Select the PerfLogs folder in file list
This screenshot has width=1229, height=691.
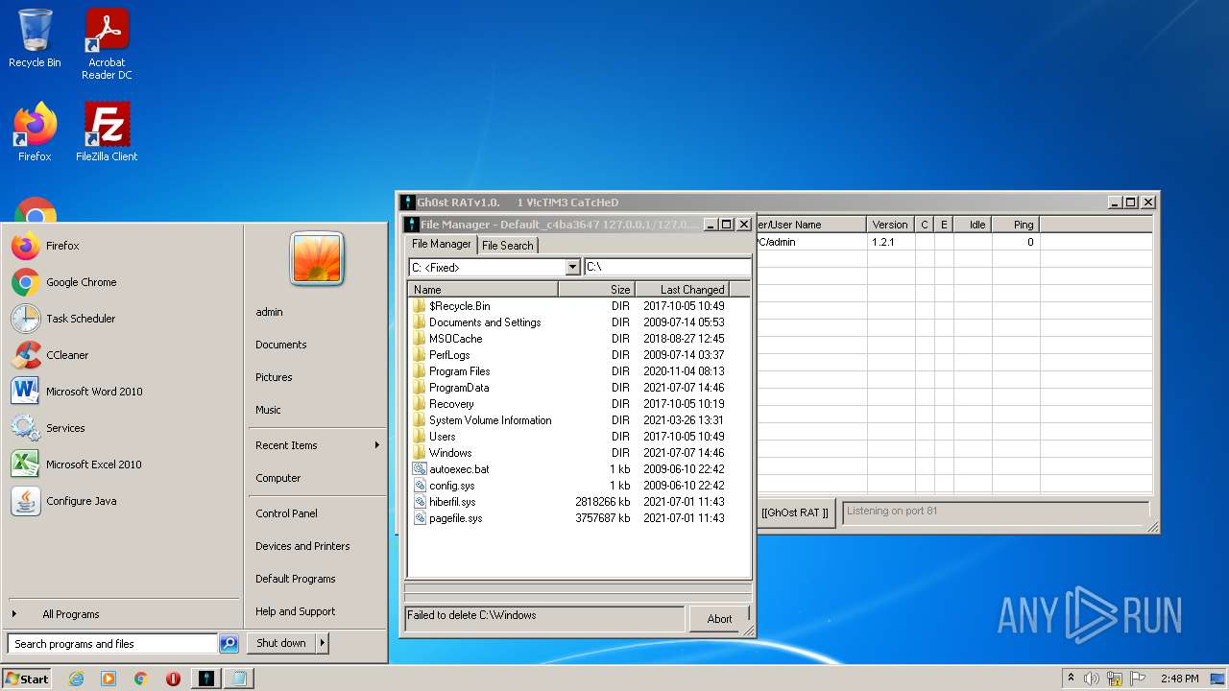coord(449,355)
